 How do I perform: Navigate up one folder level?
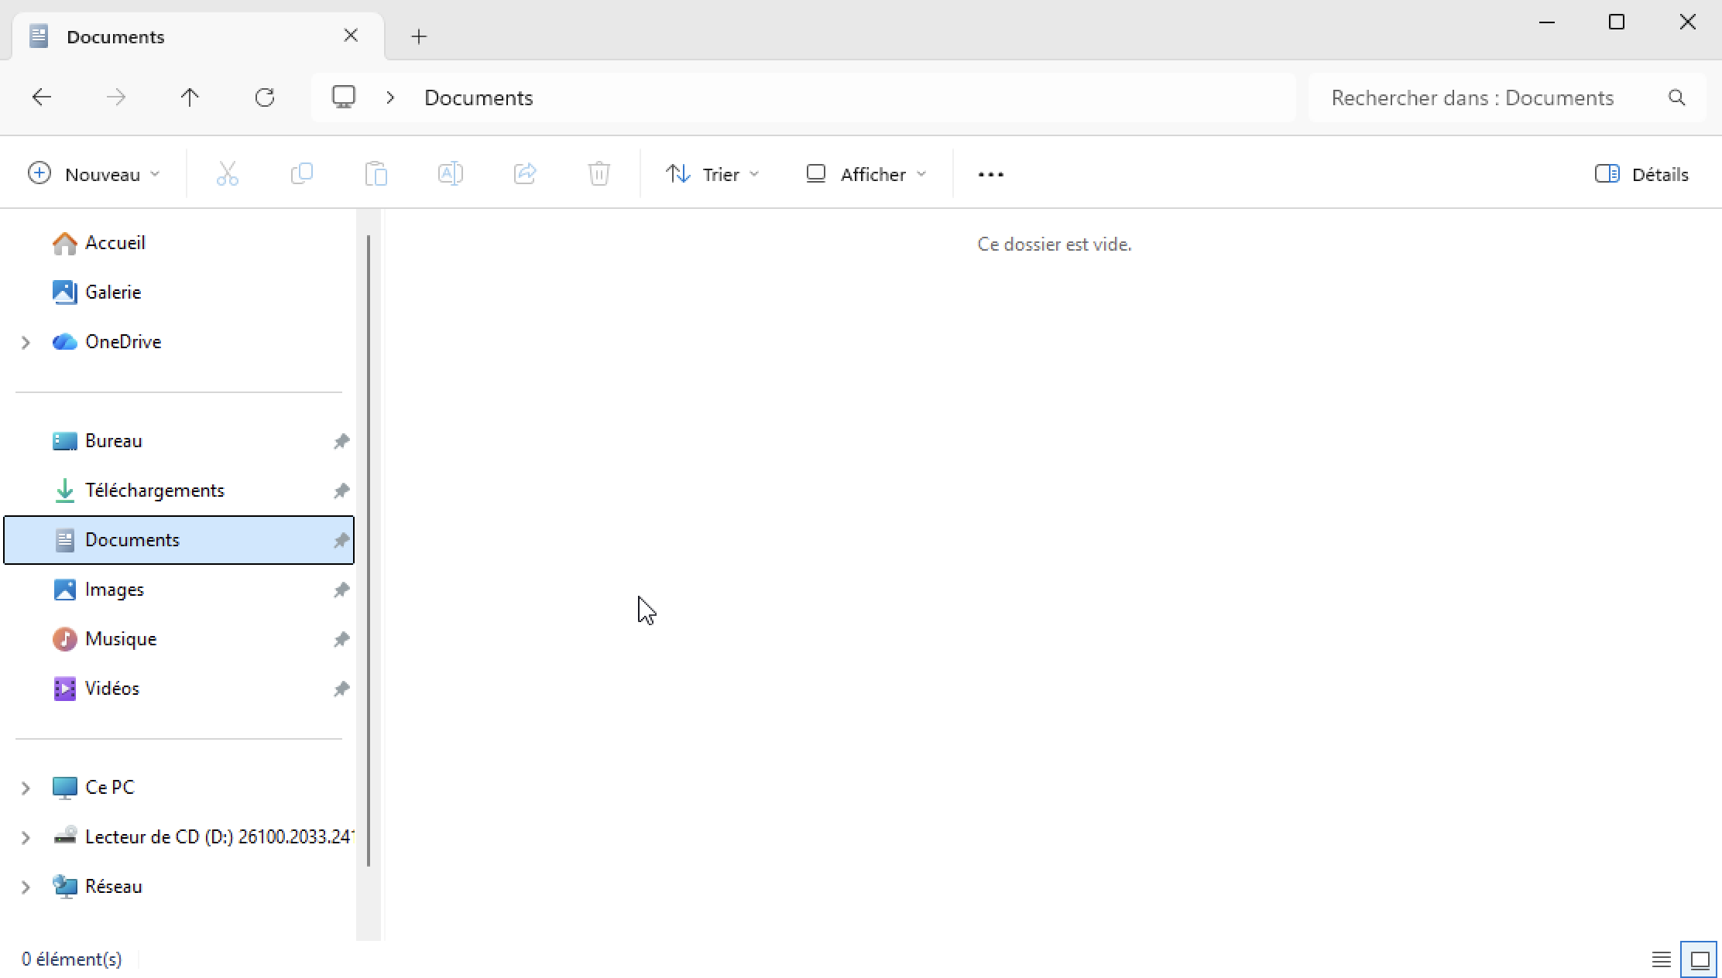[x=190, y=97]
